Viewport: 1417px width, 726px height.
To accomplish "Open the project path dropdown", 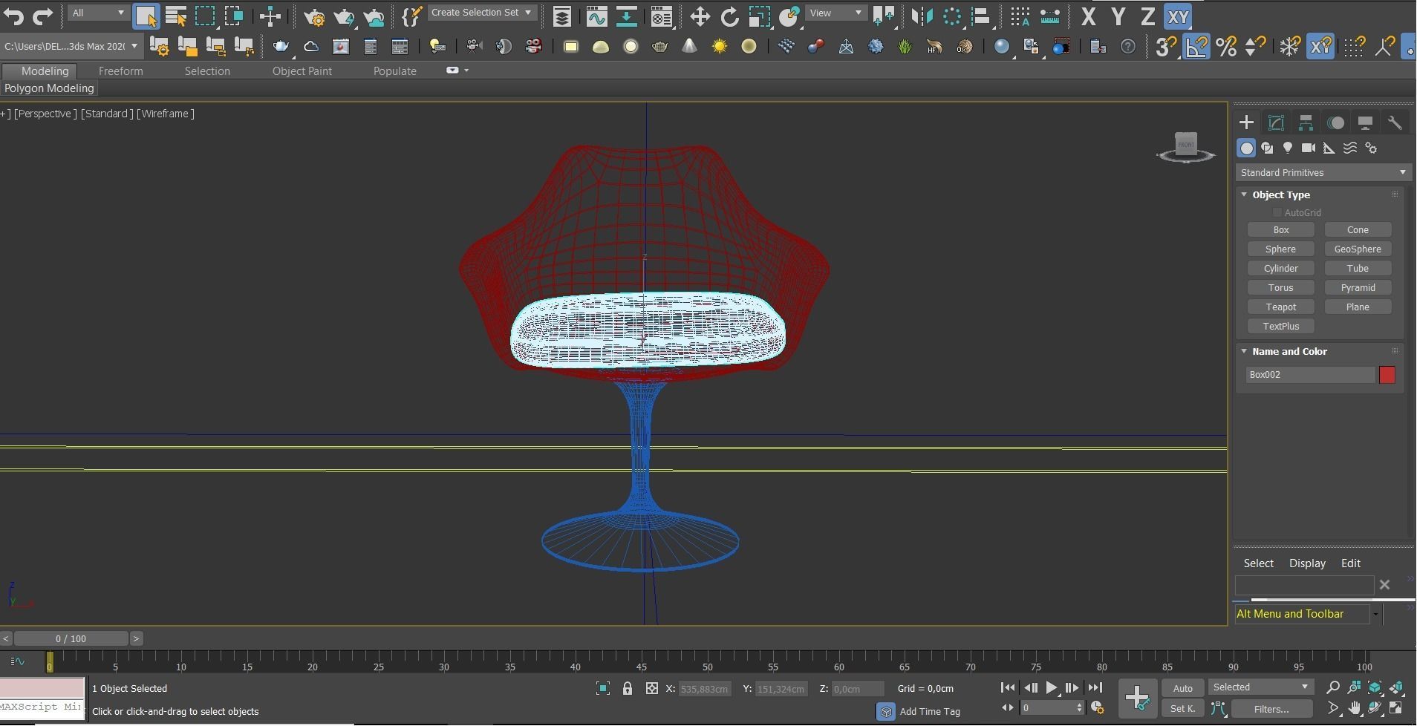I will pyautogui.click(x=71, y=46).
